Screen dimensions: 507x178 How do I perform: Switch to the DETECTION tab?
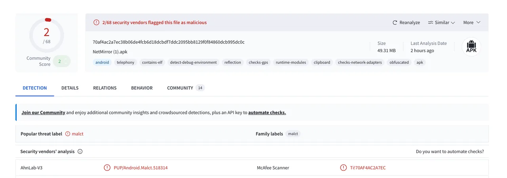(x=35, y=88)
